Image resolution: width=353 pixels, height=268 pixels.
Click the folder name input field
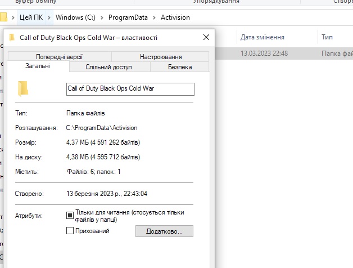click(130, 89)
